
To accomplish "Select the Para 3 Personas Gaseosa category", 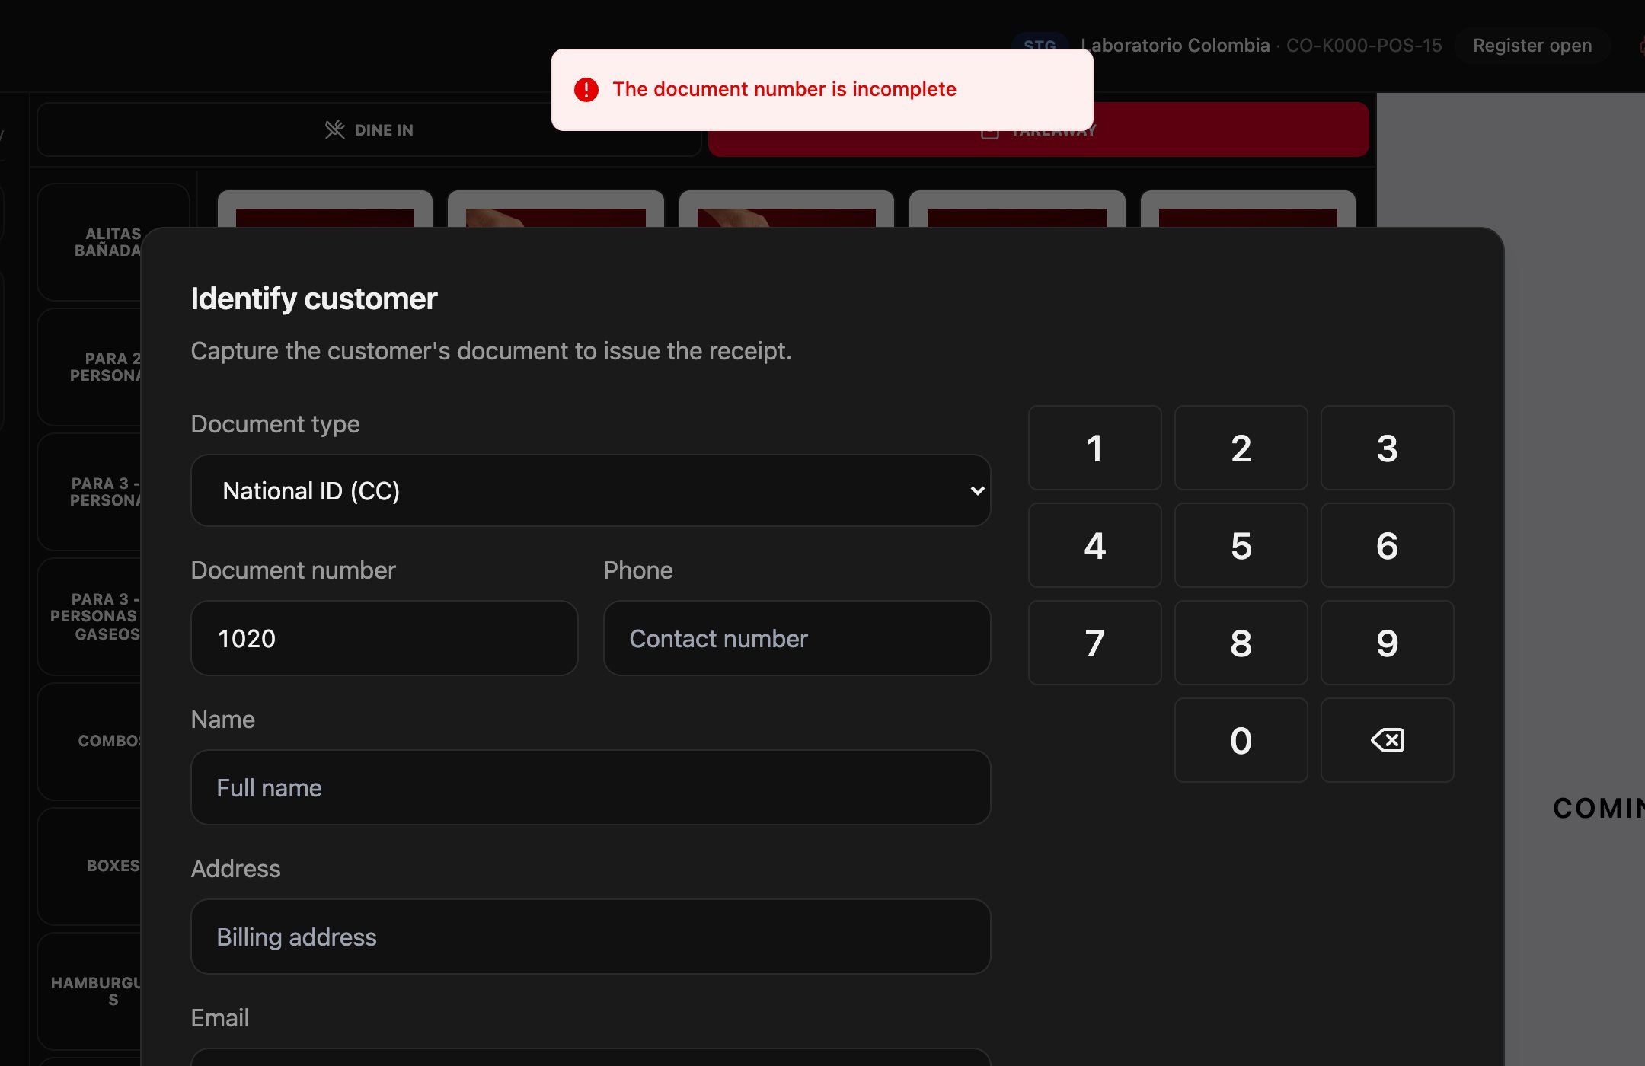I will [90, 617].
